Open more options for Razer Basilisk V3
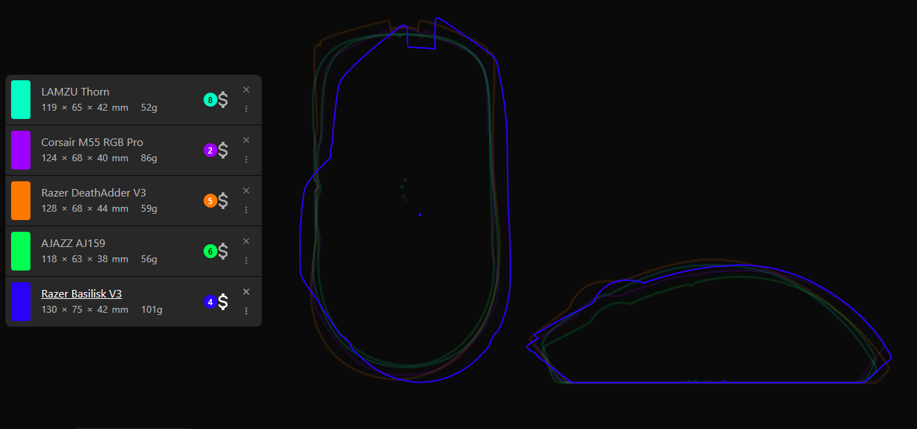 click(x=246, y=311)
